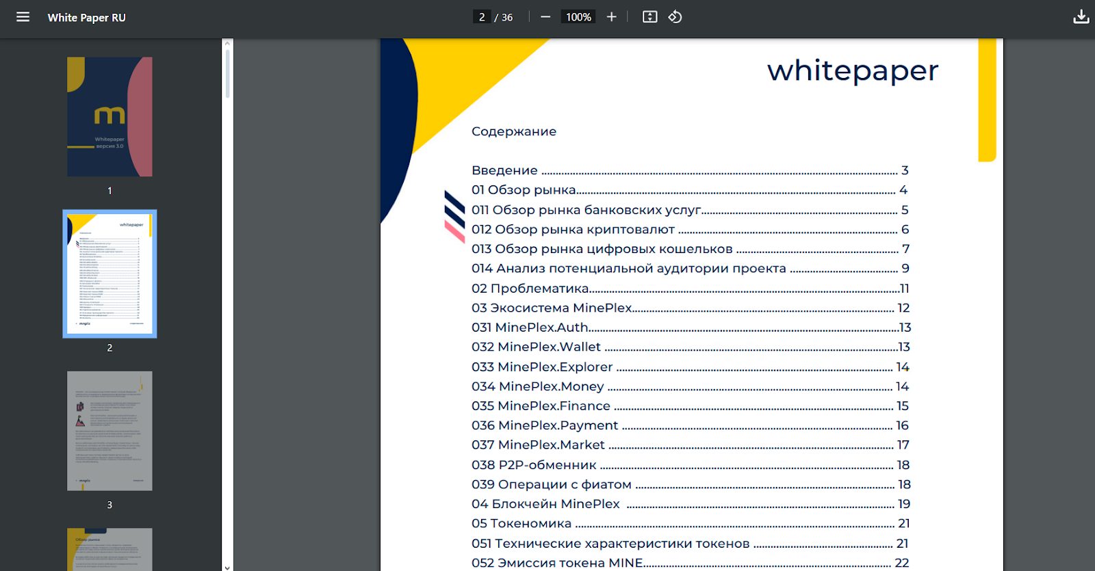
Task: Click the '02 Проблематика' contents line
Action: click(x=690, y=289)
